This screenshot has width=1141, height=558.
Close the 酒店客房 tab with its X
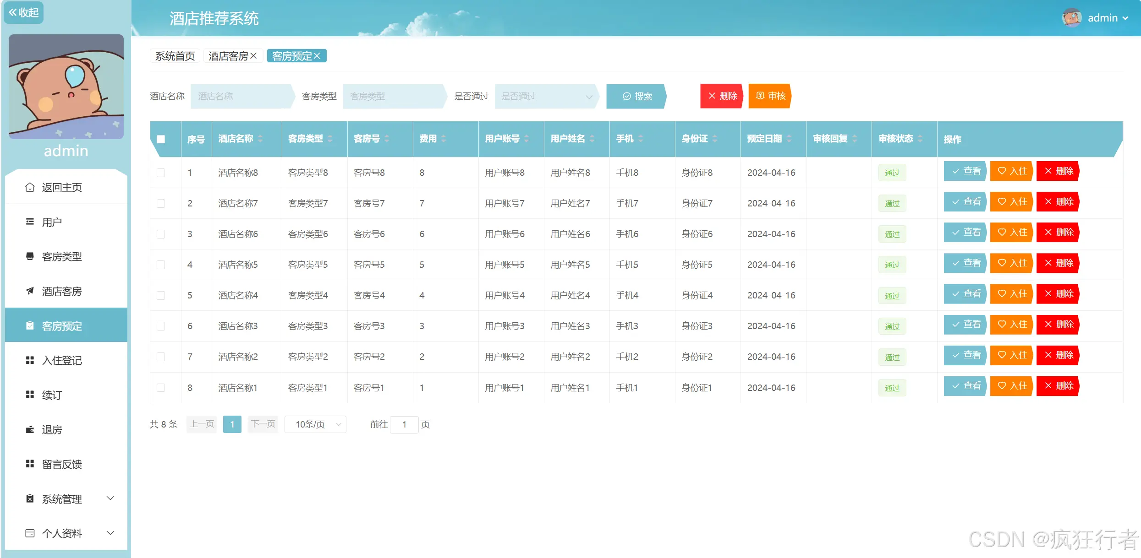[253, 56]
